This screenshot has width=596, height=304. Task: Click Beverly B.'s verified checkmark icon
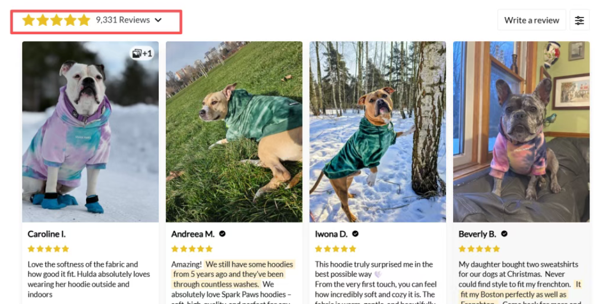tap(504, 234)
